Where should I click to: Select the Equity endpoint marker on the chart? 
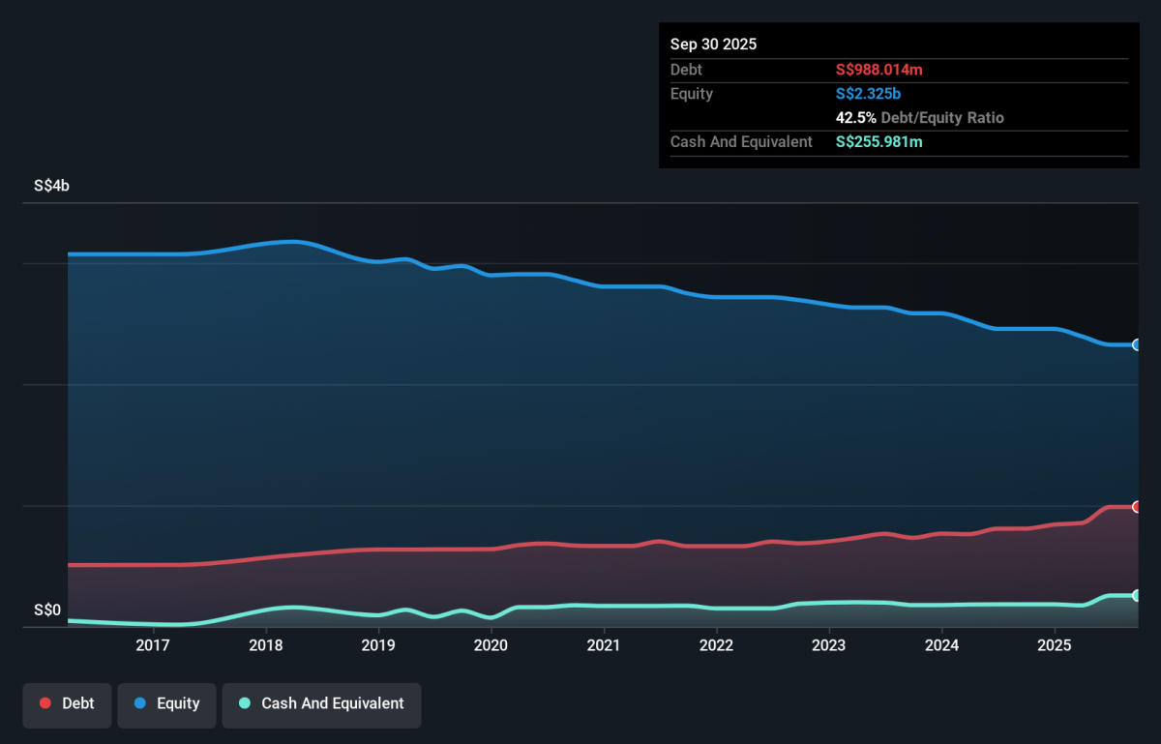point(1138,344)
